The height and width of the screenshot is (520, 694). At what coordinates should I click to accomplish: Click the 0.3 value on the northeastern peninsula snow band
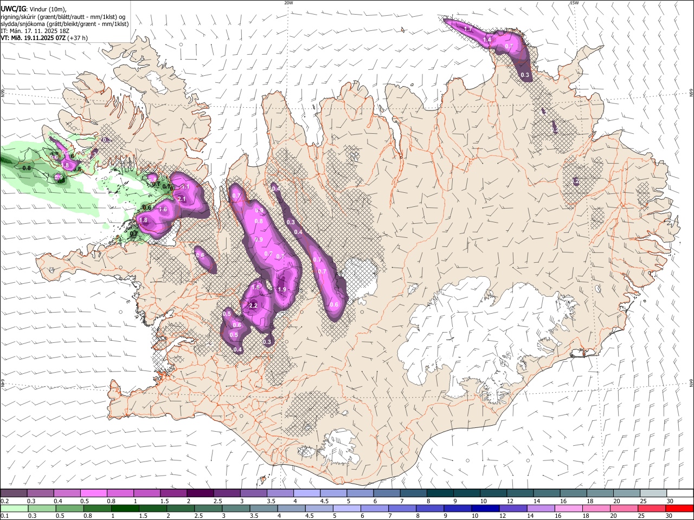point(525,75)
